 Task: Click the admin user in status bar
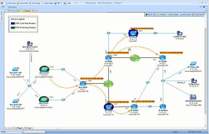175,132
